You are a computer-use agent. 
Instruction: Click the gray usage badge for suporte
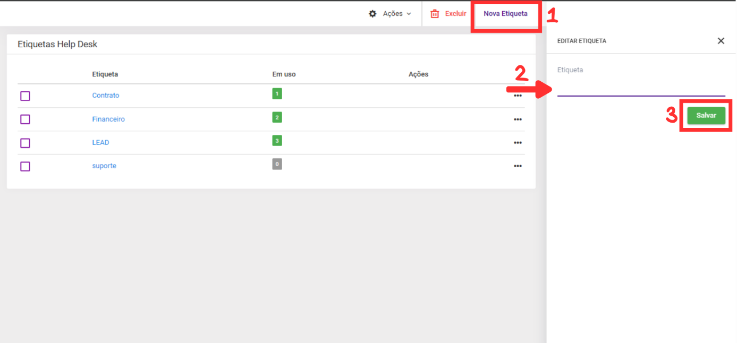(277, 164)
